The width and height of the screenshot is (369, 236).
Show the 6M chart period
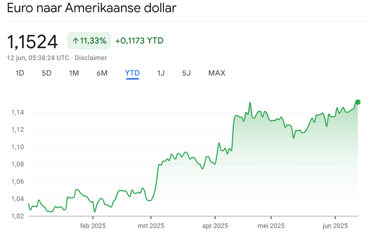(x=102, y=73)
